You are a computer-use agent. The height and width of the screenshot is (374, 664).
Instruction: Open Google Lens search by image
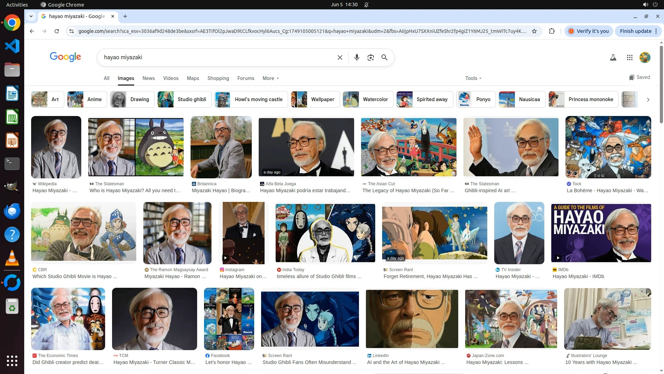point(370,57)
